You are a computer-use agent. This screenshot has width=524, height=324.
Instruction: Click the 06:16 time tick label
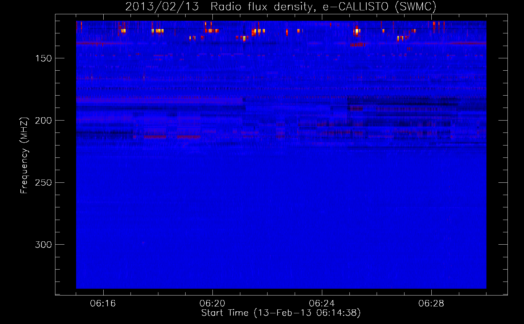point(103,304)
